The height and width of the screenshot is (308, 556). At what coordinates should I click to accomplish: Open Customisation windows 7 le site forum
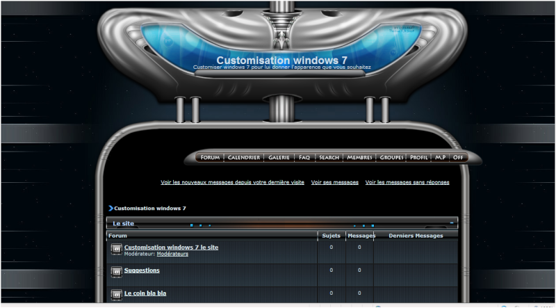[171, 248]
